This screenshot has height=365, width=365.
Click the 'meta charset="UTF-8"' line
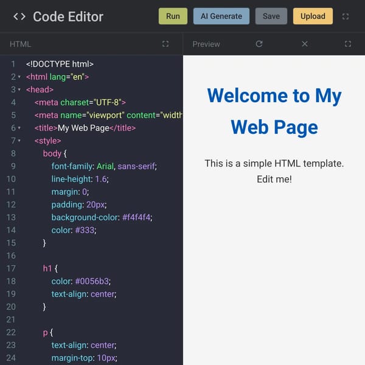pos(80,102)
